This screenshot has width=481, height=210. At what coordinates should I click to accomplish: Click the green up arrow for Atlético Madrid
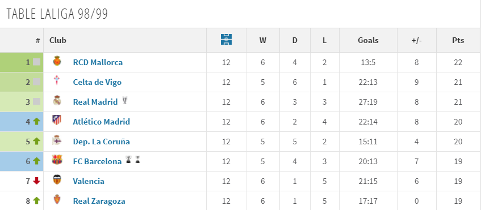[37, 122]
